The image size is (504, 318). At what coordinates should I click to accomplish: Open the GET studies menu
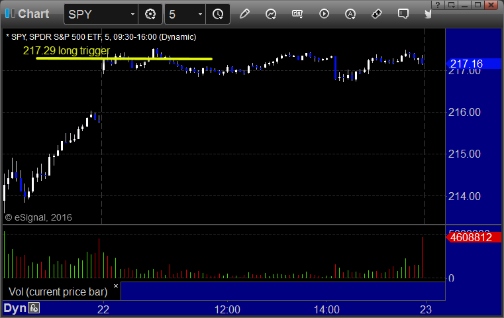297,14
